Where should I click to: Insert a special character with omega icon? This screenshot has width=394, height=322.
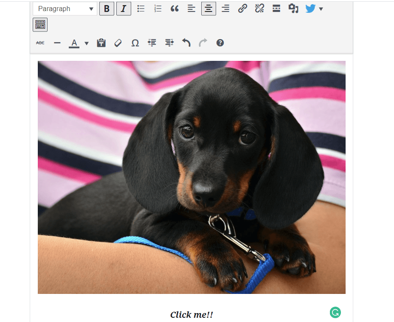[135, 43]
